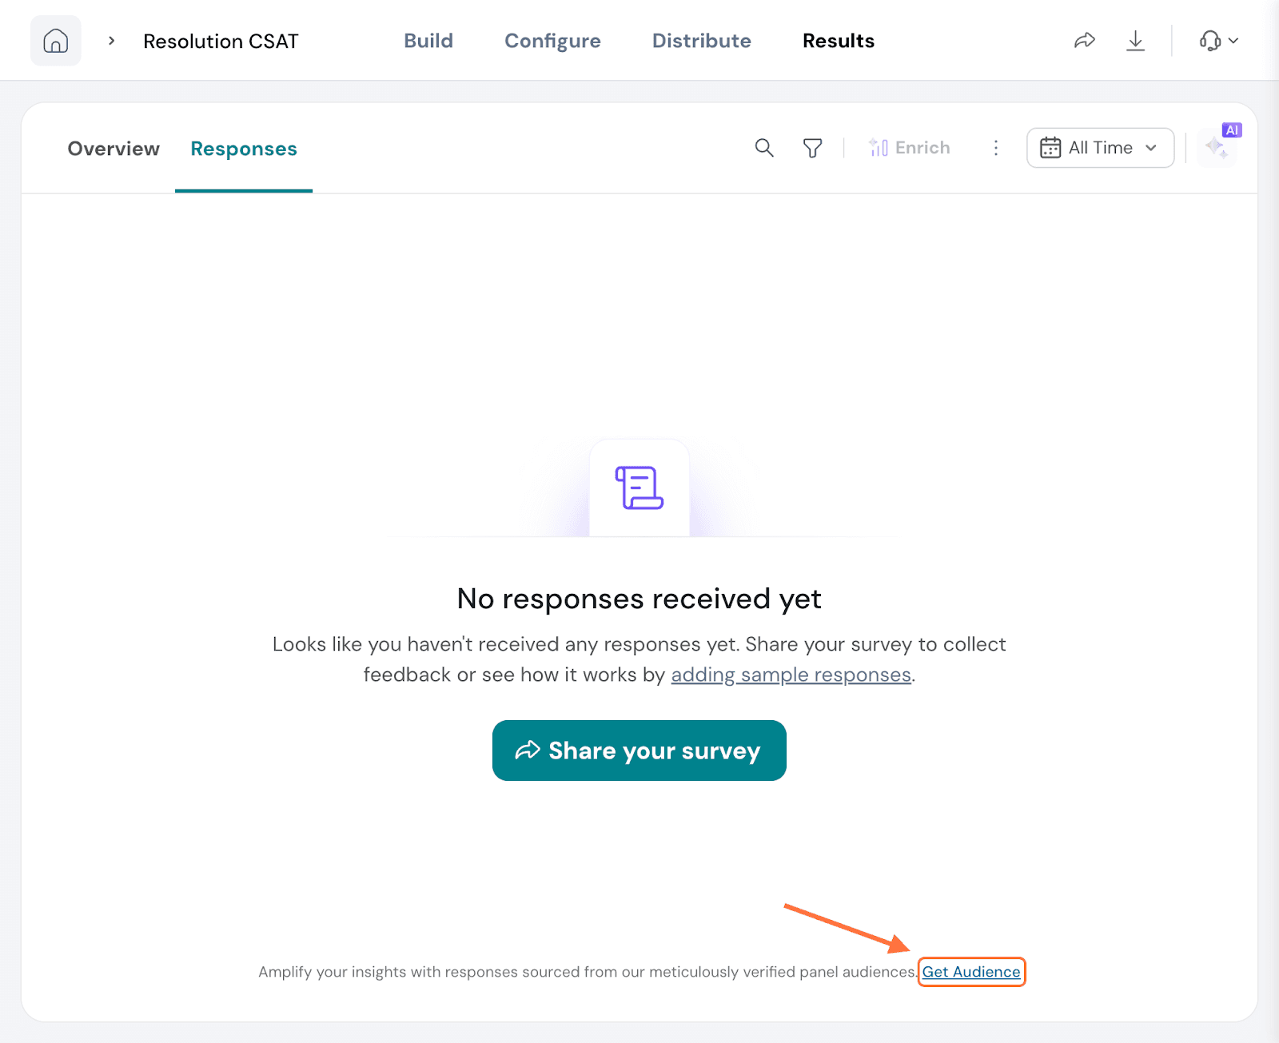Click the home icon button
Image resolution: width=1279 pixels, height=1043 pixels.
[55, 41]
